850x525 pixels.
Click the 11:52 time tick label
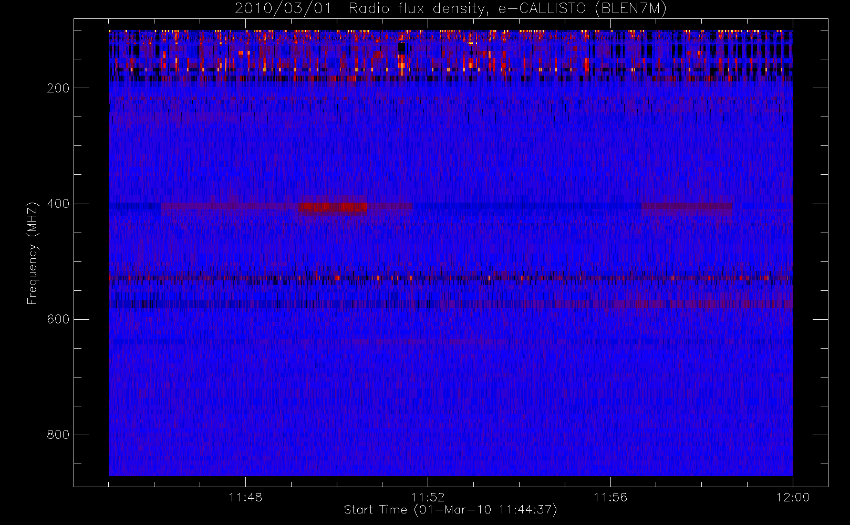coord(428,497)
